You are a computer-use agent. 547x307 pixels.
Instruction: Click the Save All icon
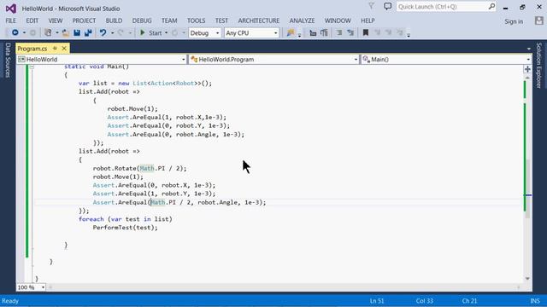pyautogui.click(x=88, y=32)
